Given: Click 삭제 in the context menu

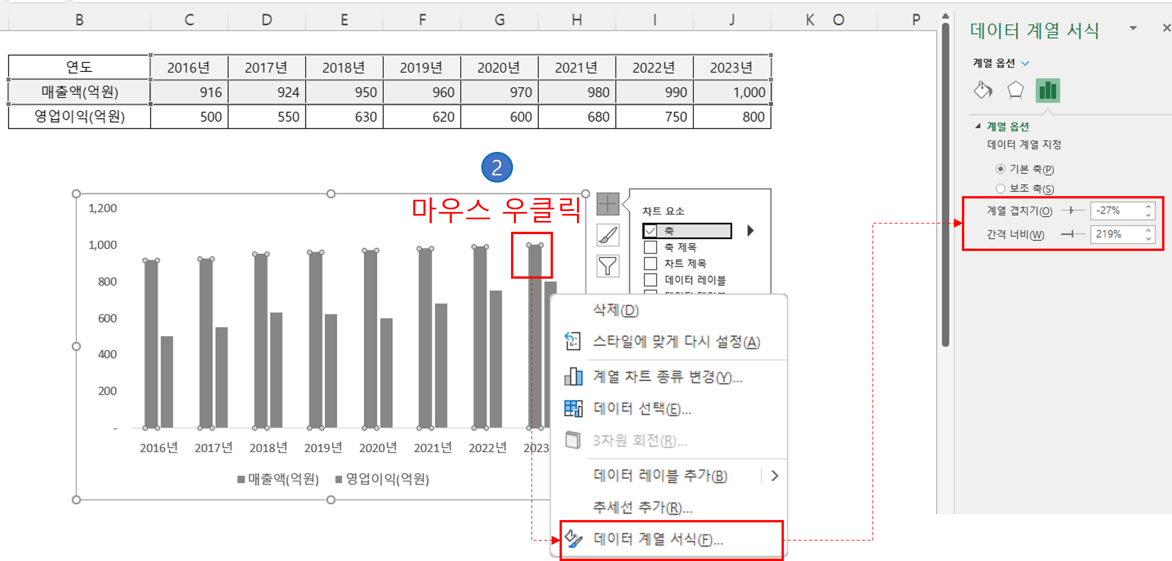Looking at the screenshot, I should tap(616, 310).
